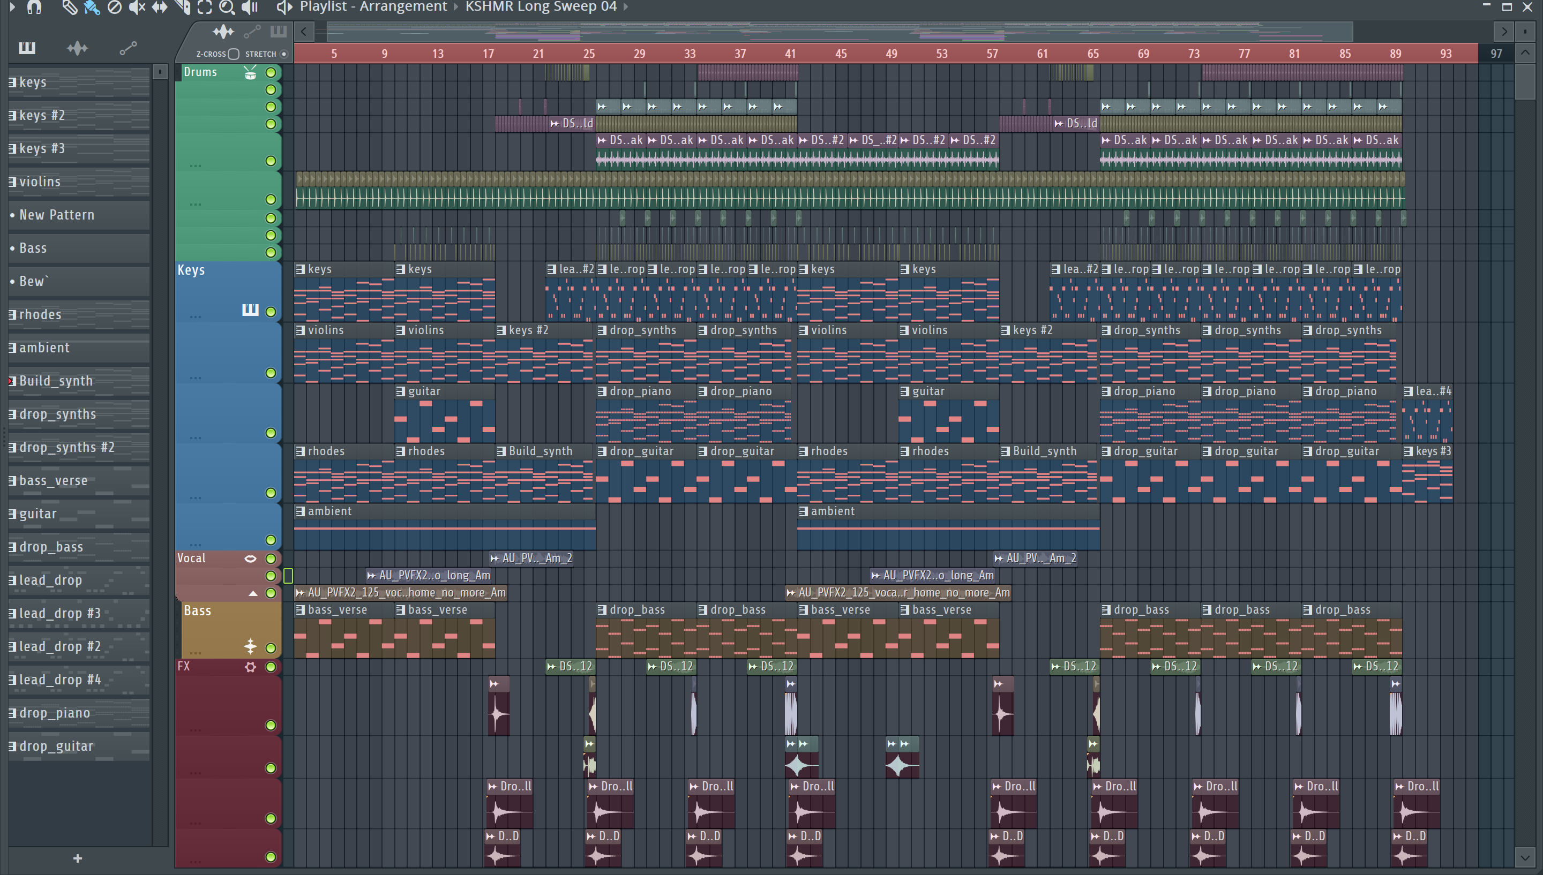Select the Zoom magnifier tool

pyautogui.click(x=227, y=6)
